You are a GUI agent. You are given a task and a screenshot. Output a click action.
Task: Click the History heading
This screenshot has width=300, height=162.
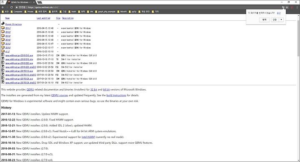tap(6, 108)
